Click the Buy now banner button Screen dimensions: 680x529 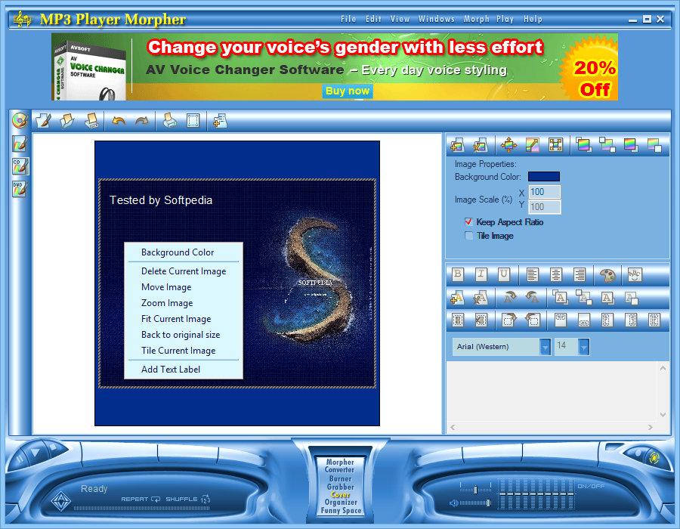[348, 91]
